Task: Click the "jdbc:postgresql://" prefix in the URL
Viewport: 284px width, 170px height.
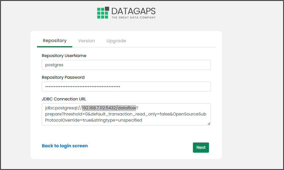Action: tap(63, 108)
